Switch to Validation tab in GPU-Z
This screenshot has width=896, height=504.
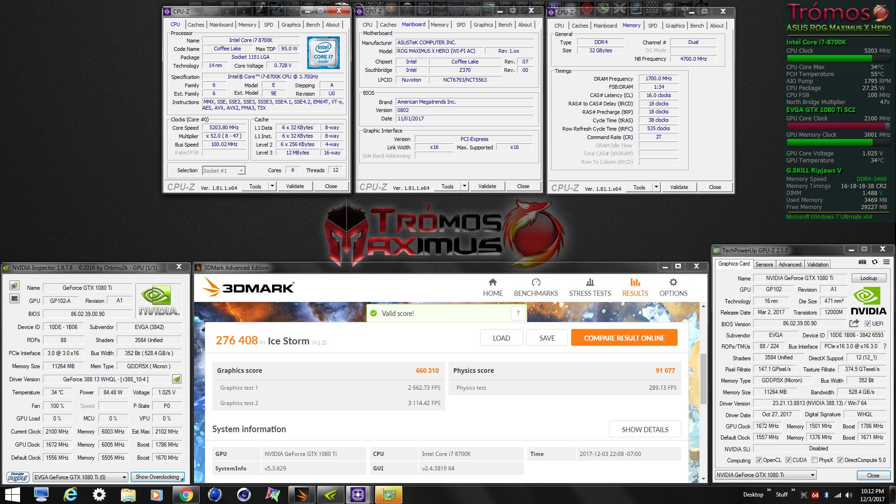point(818,264)
